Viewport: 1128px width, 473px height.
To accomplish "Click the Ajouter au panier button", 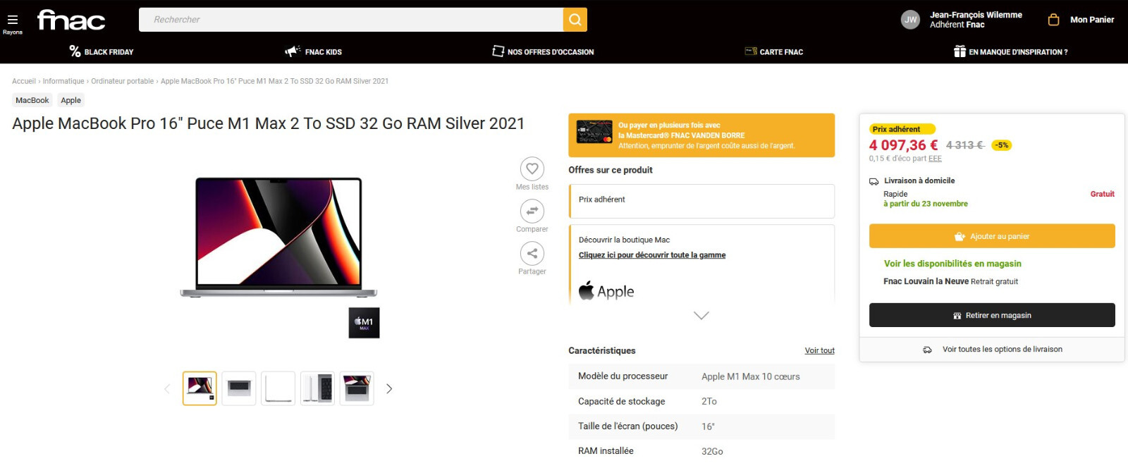I will tap(992, 236).
